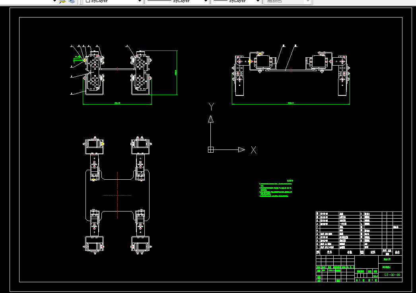The image size is (416, 293).
Task: Open the 随颜色 plot style dropdown
Action: (x=287, y=1)
